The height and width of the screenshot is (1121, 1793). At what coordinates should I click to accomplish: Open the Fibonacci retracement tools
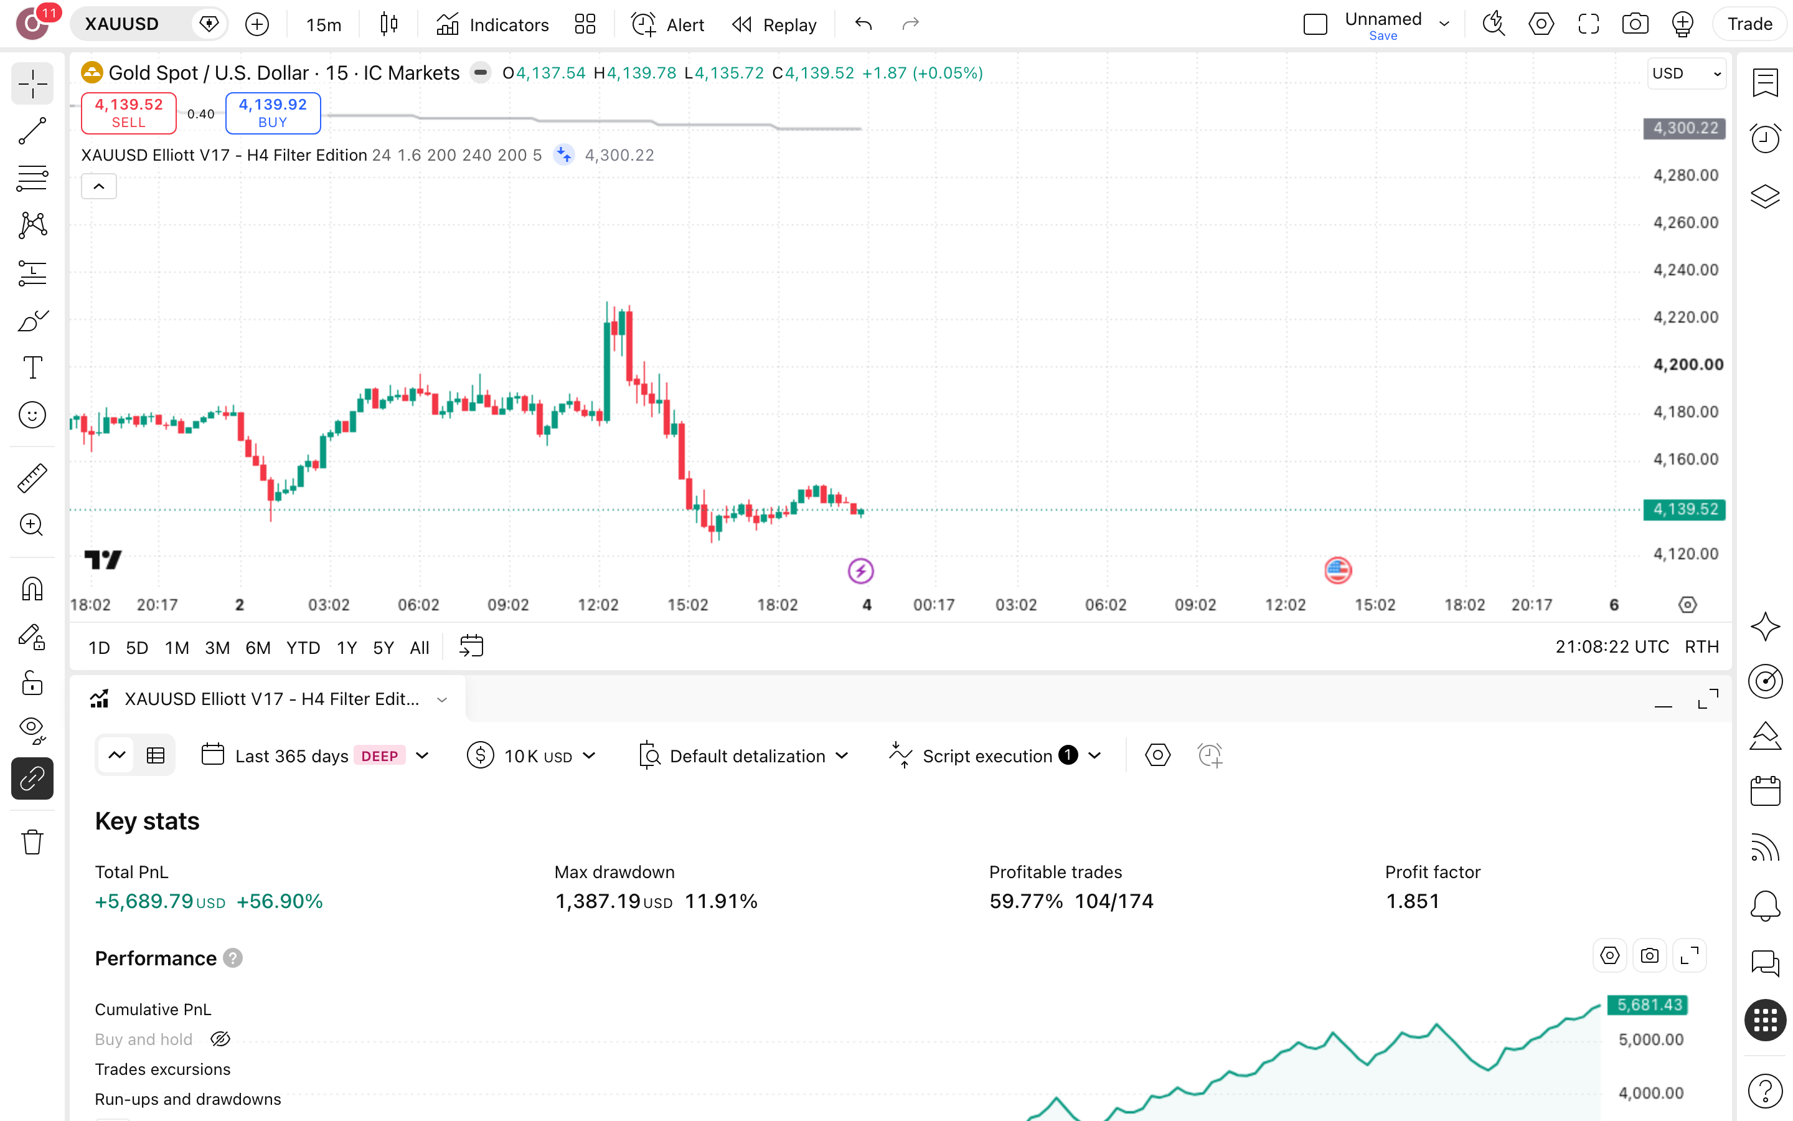point(32,179)
